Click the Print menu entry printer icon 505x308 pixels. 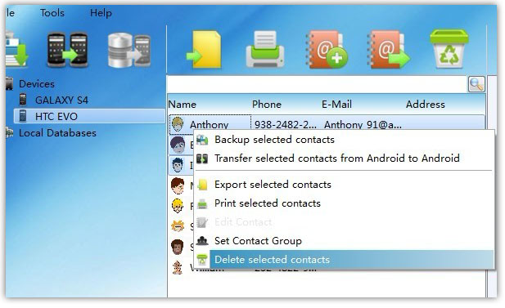point(202,203)
